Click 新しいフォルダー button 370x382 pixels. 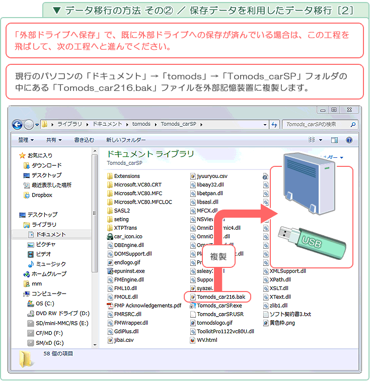pyautogui.click(x=126, y=140)
